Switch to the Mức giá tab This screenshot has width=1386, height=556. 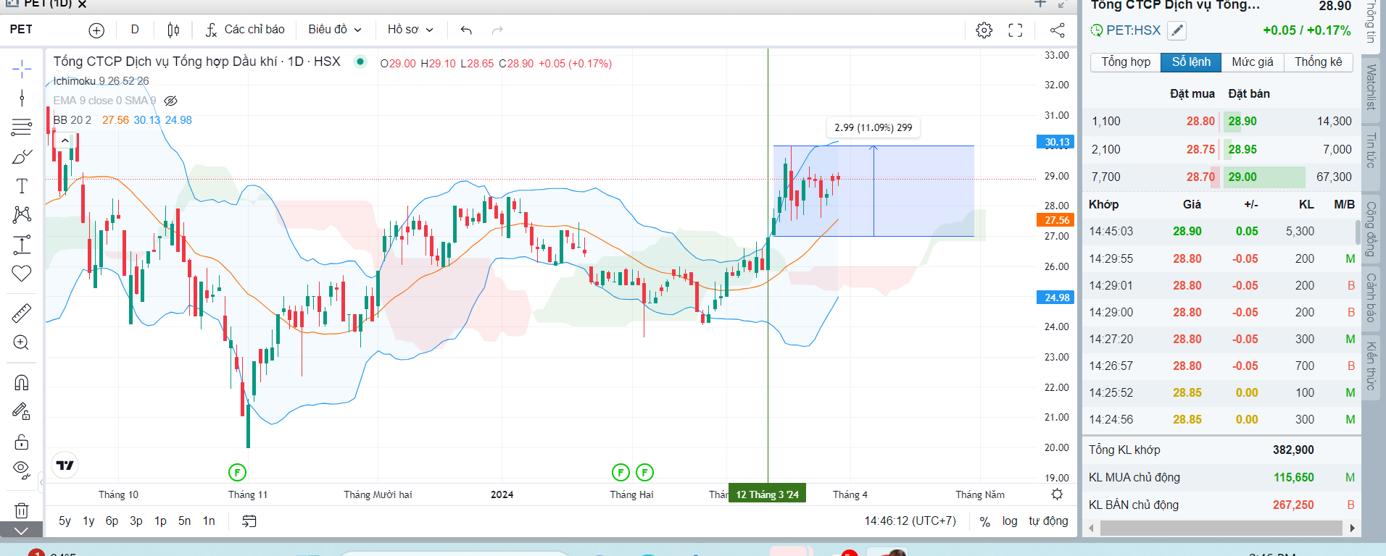[1253, 62]
